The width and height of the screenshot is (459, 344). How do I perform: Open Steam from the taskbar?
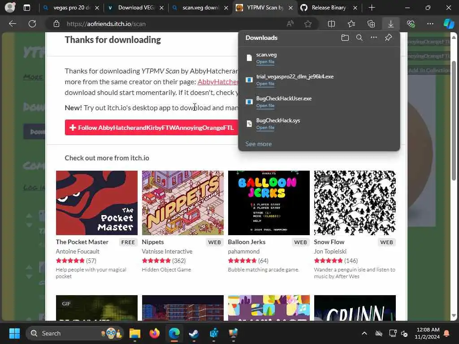click(x=194, y=333)
